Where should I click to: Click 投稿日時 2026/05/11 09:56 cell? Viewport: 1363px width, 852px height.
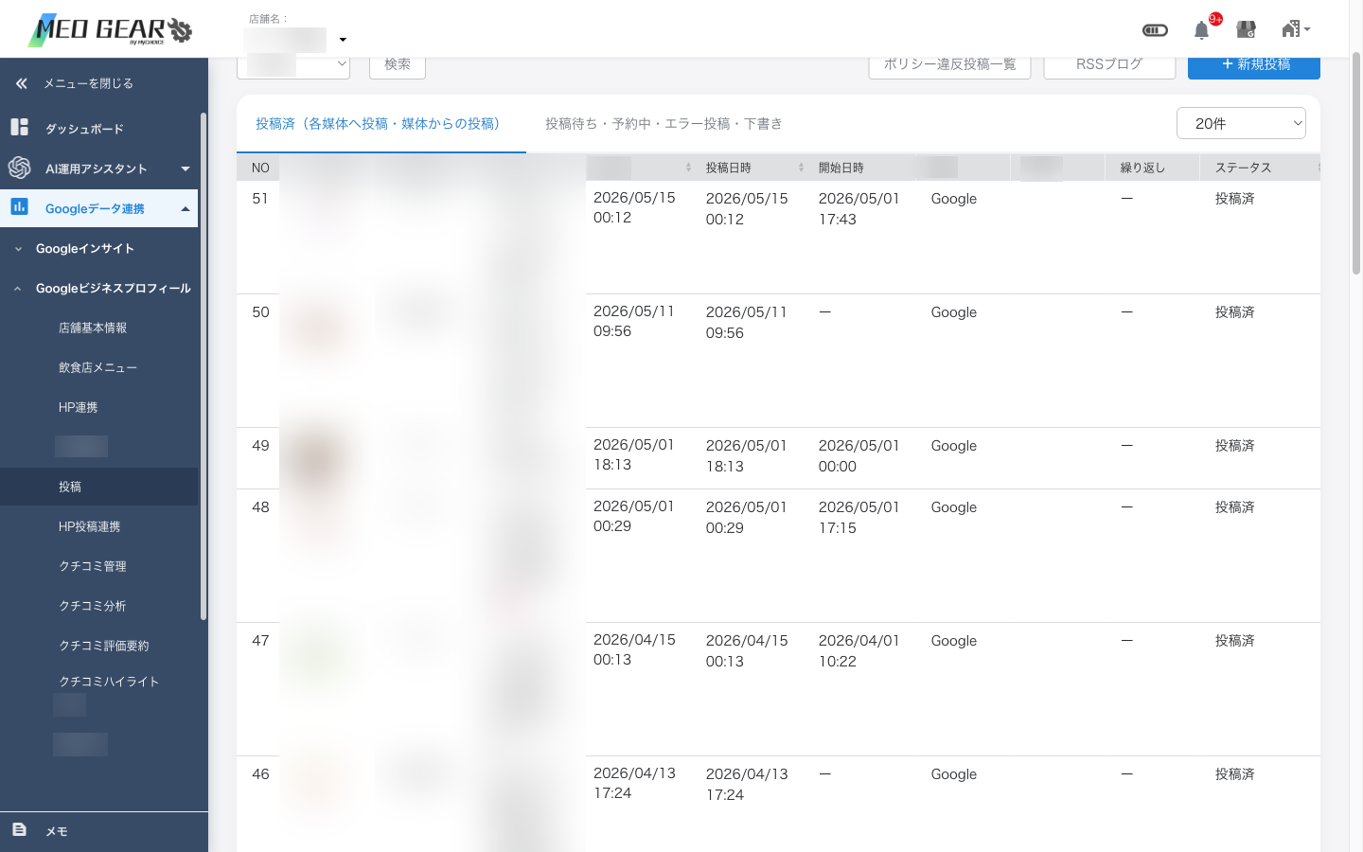pyautogui.click(x=747, y=323)
